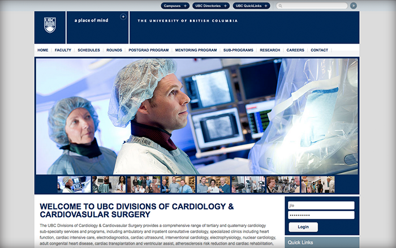Click in the top search field
Screen dimensions: 396x248
point(312,6)
